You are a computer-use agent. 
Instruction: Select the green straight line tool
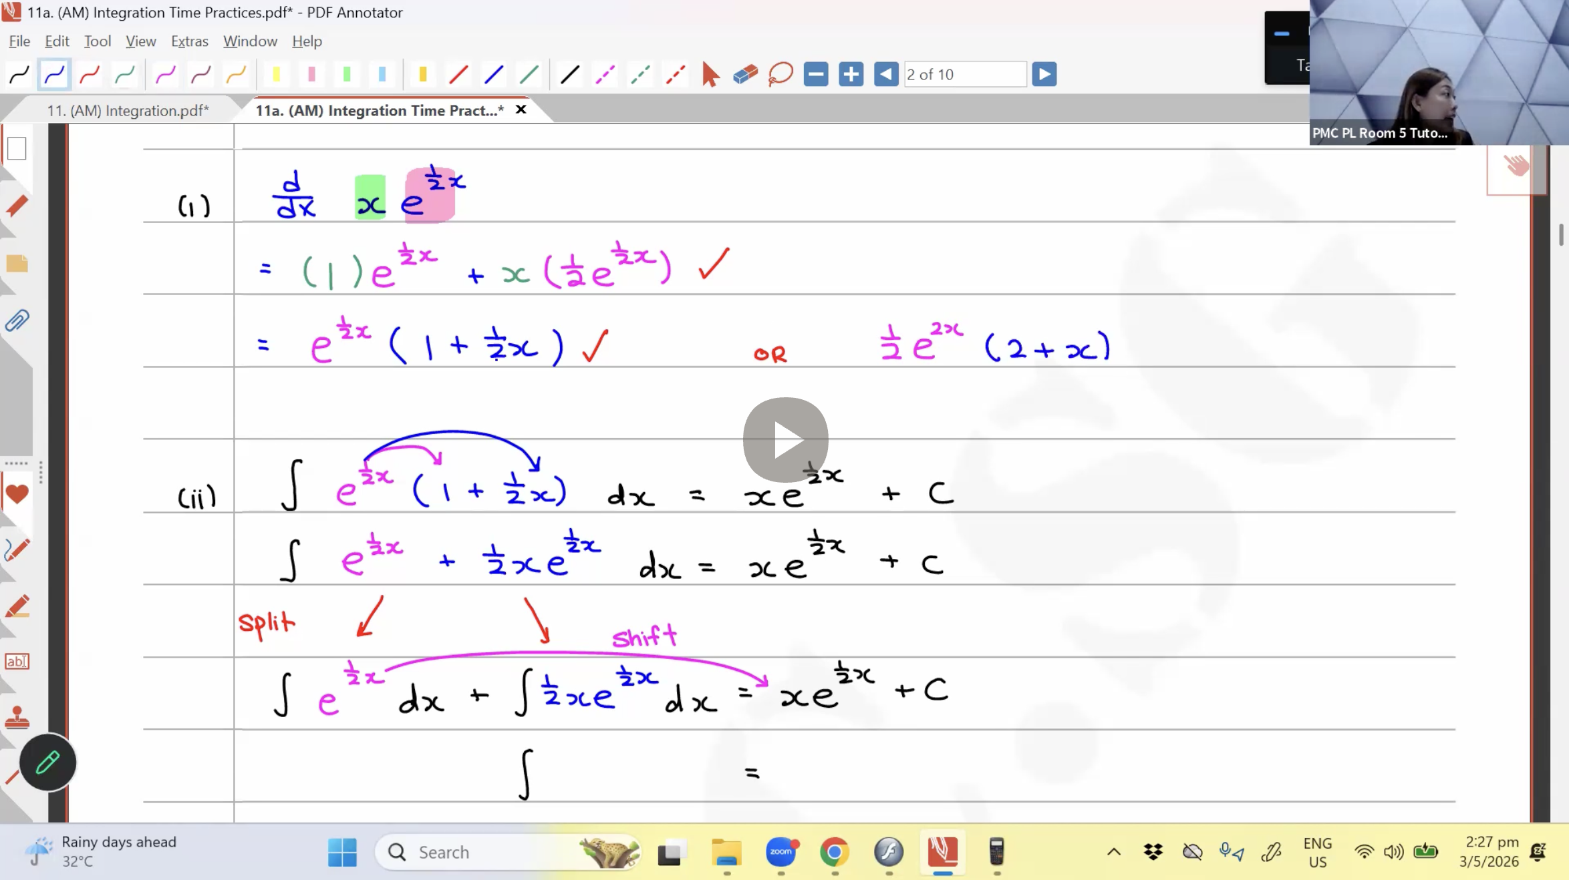click(x=529, y=74)
